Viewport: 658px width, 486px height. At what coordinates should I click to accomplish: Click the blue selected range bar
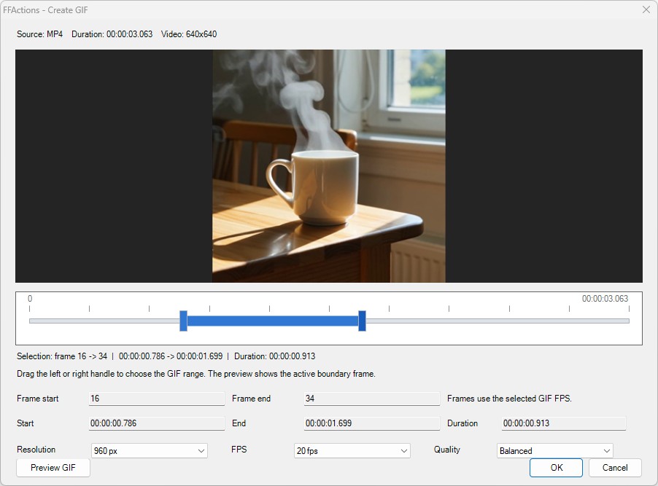point(273,321)
